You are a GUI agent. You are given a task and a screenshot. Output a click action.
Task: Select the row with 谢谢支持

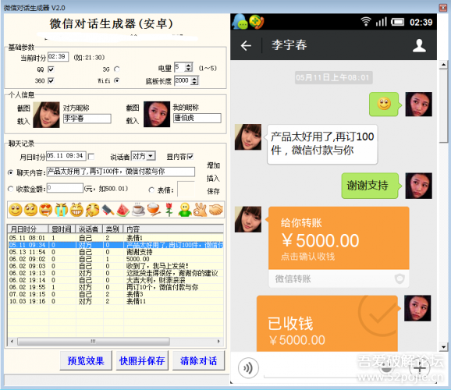click(115, 252)
